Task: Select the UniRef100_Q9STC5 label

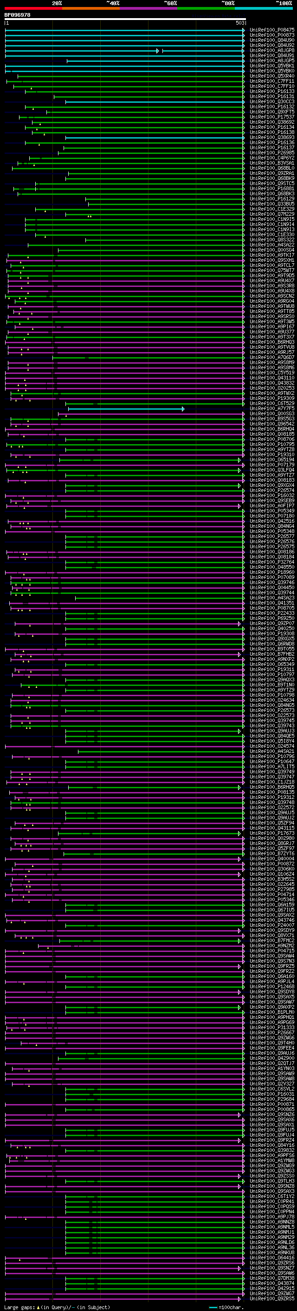Action: (272, 183)
